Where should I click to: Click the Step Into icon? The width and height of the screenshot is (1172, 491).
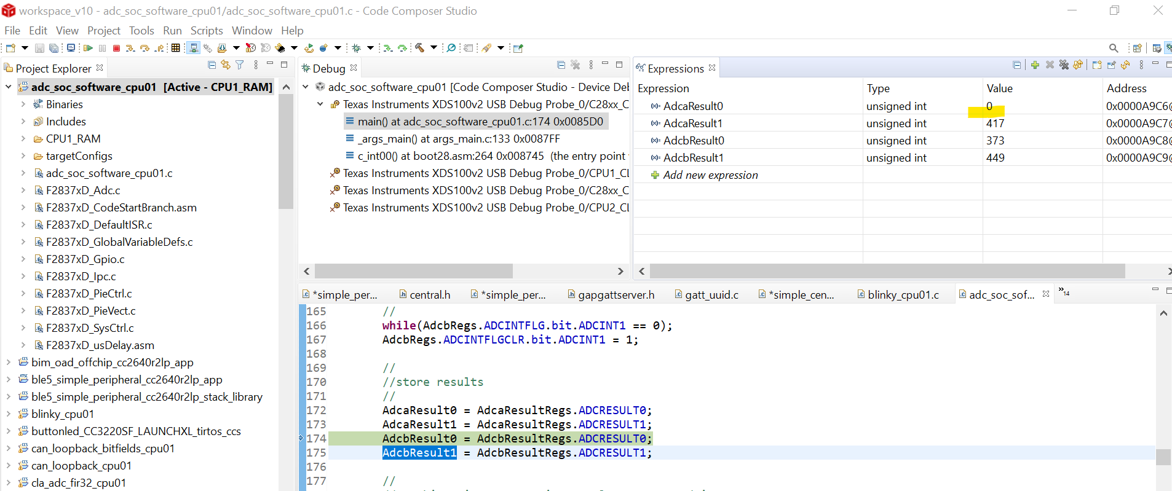[130, 48]
